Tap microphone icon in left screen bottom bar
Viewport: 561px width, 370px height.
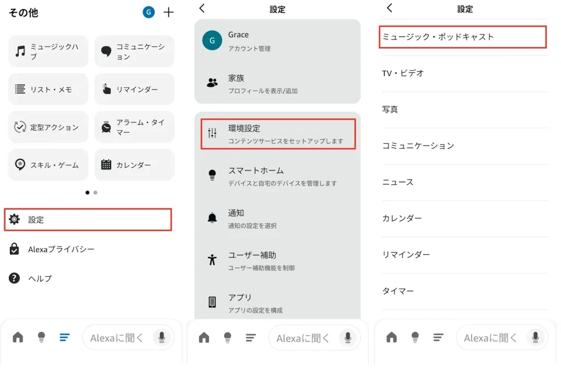point(162,338)
